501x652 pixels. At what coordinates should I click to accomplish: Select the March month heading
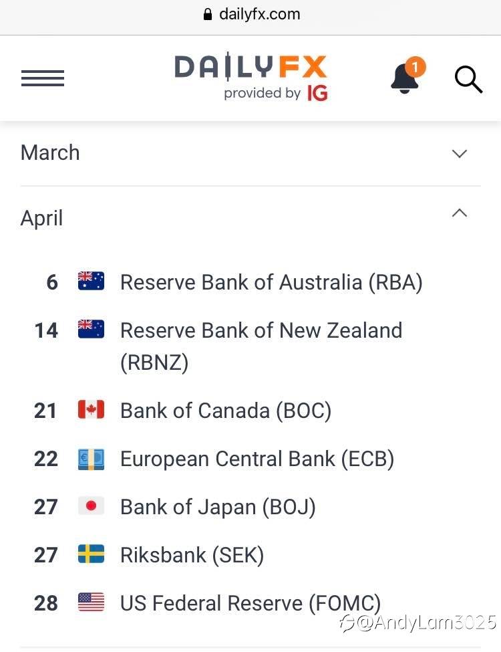coord(50,152)
